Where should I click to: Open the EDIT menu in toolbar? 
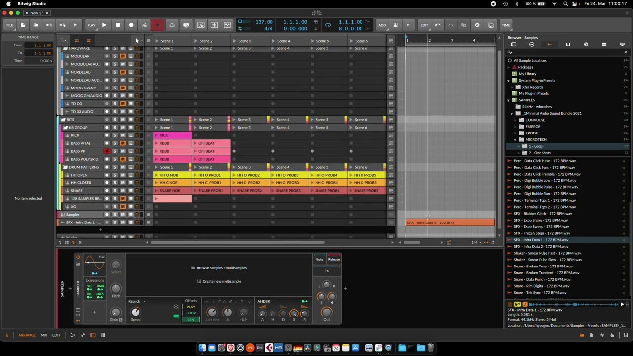(x=424, y=25)
